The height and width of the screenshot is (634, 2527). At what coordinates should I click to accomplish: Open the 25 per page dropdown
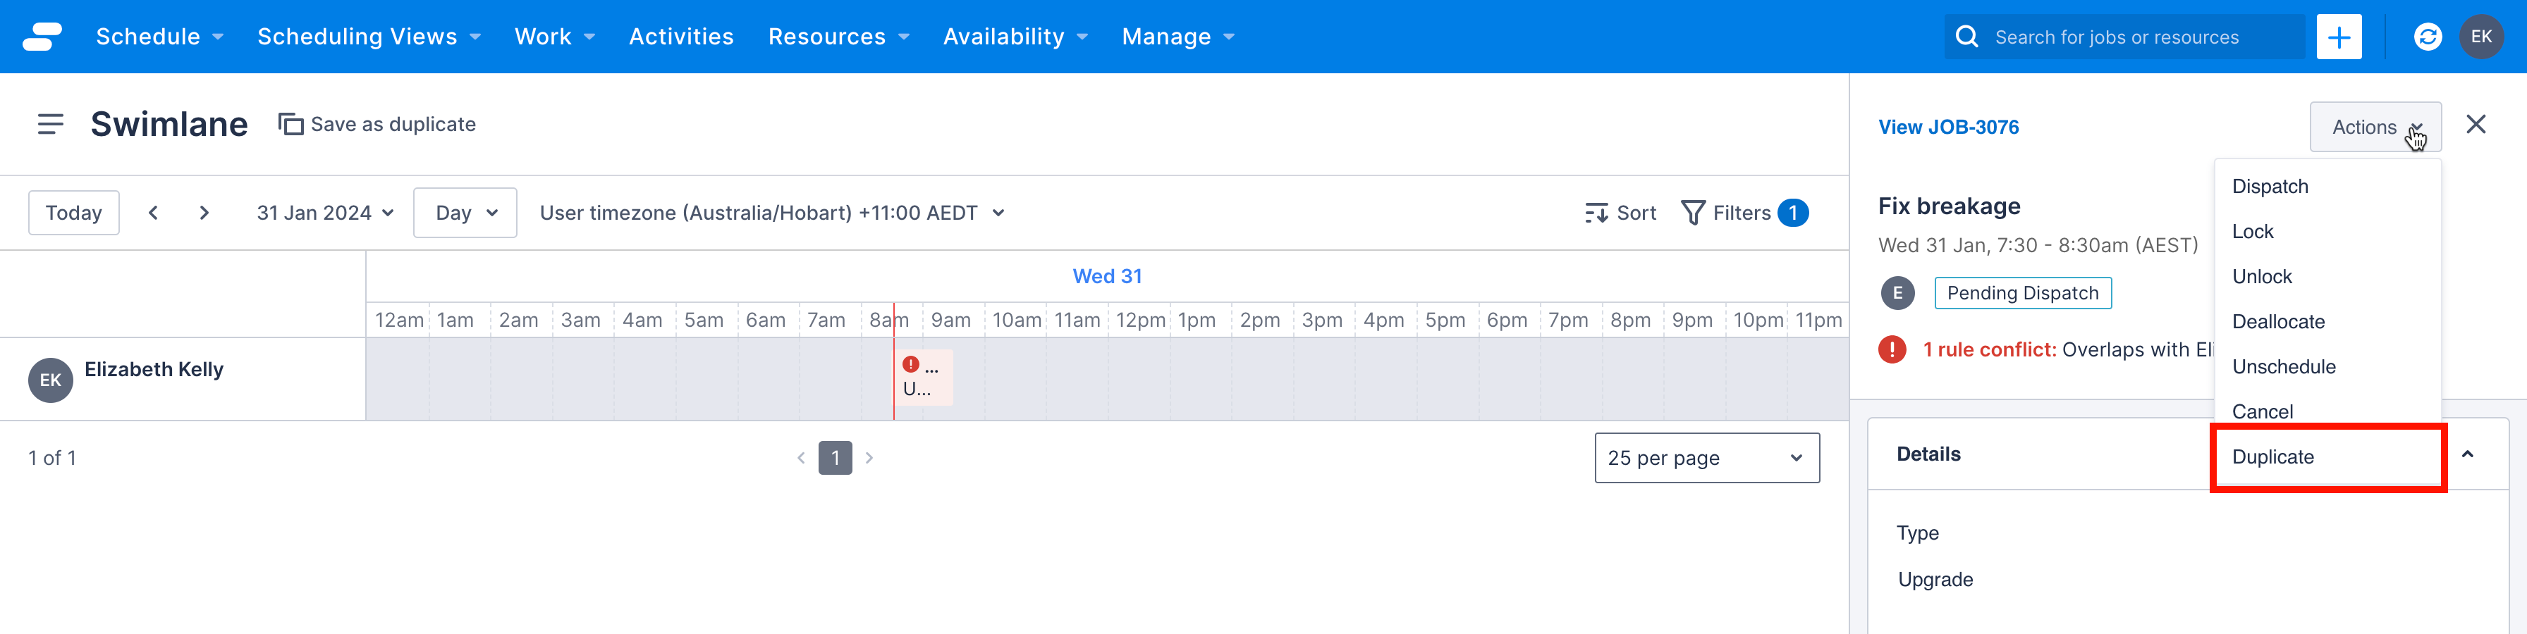pyautogui.click(x=1707, y=456)
